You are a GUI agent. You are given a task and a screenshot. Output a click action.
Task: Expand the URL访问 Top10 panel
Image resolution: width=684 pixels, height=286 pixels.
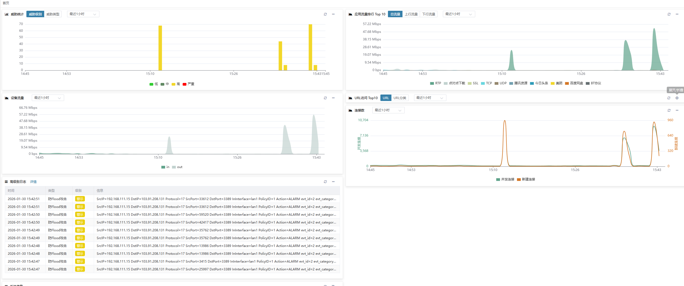pyautogui.click(x=677, y=98)
